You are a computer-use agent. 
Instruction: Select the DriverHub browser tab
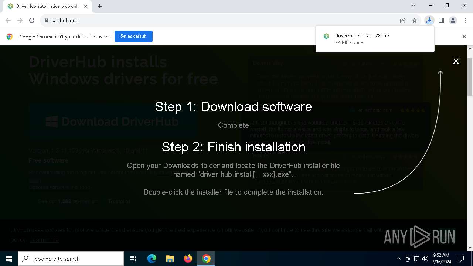pyautogui.click(x=47, y=6)
